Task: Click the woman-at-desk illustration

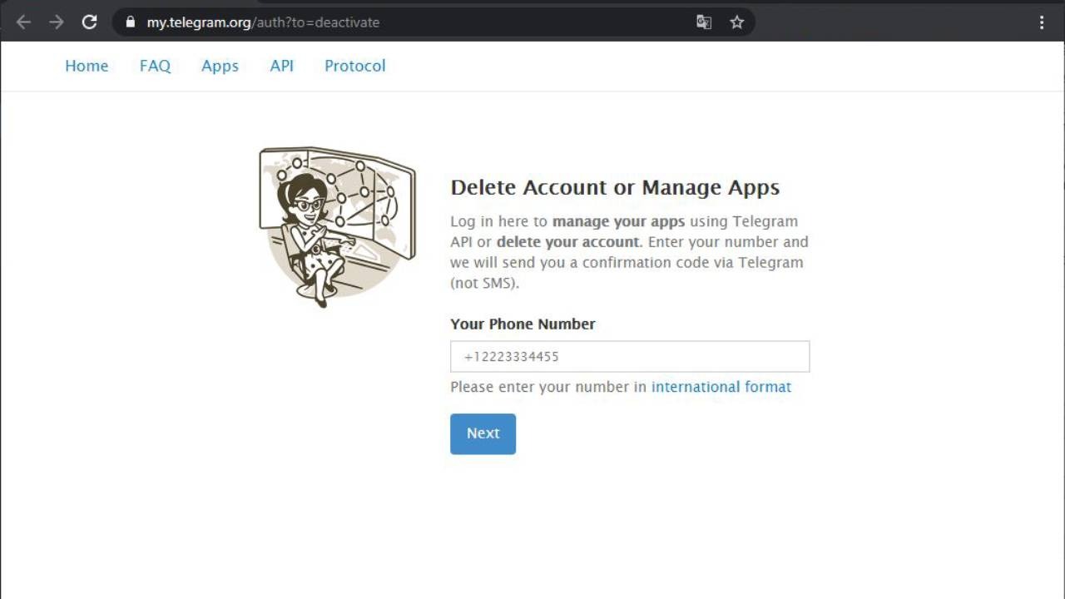Action: (337, 226)
